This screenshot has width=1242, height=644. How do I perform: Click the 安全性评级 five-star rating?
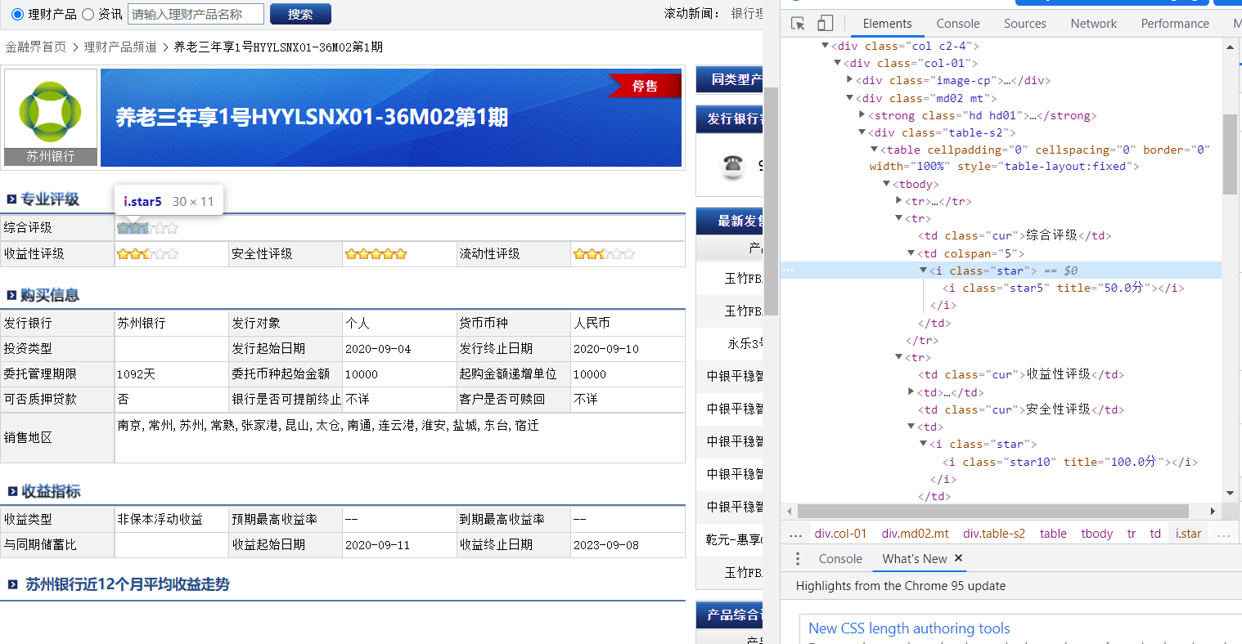coord(376,254)
